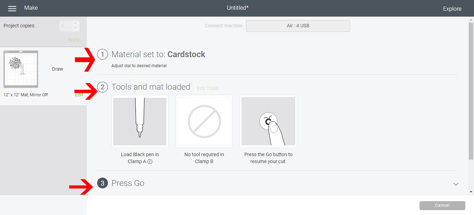Select the Draw mat thumbnail
The width and height of the screenshot is (474, 215).
(x=21, y=69)
